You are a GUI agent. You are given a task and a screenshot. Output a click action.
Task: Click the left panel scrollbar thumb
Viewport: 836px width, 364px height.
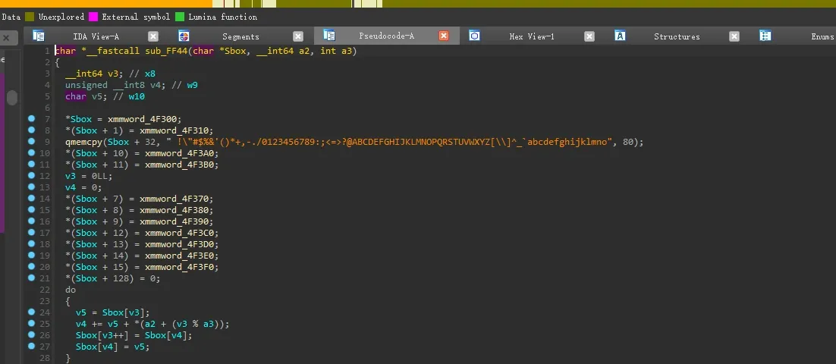[x=11, y=98]
